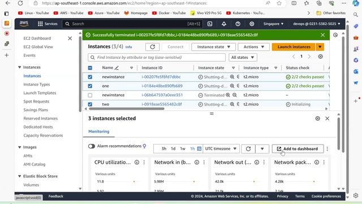Enable Alarm recommendations toggle

click(x=92, y=146)
